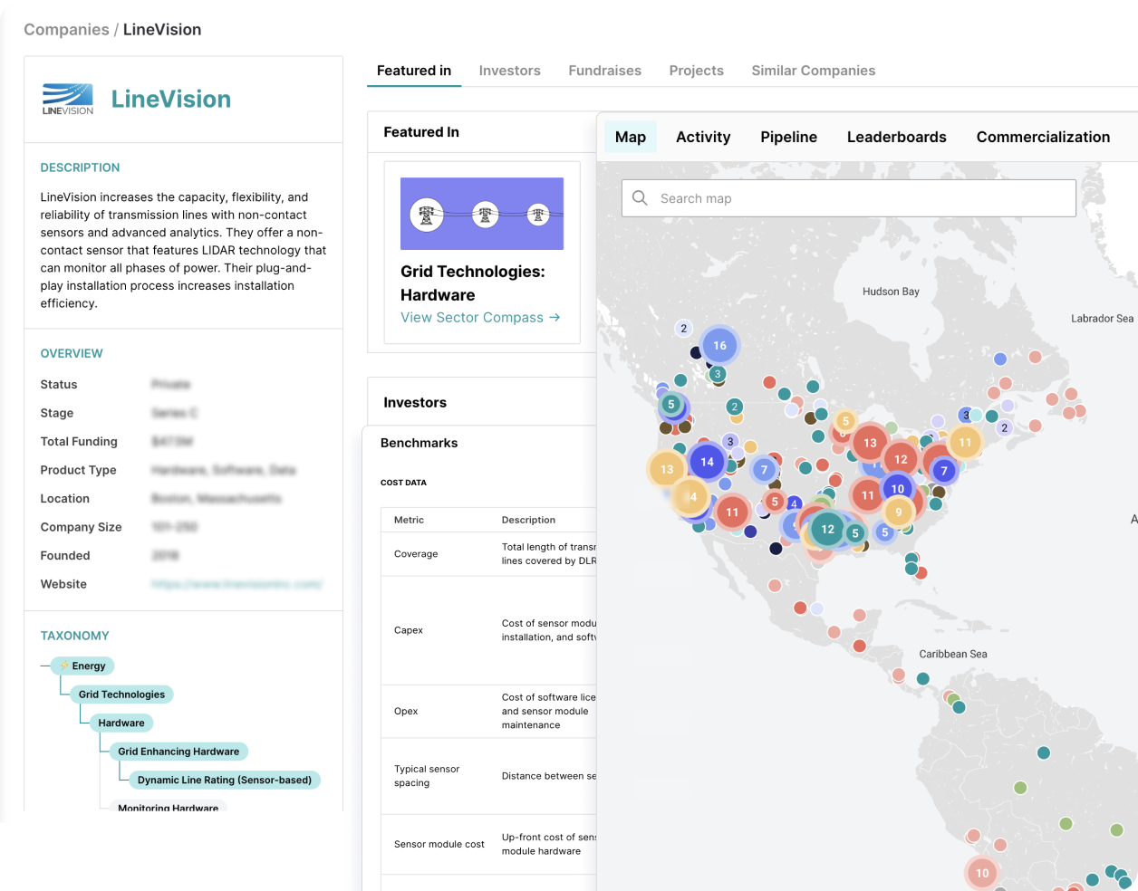
Task: Open the Investors tab
Action: point(509,71)
